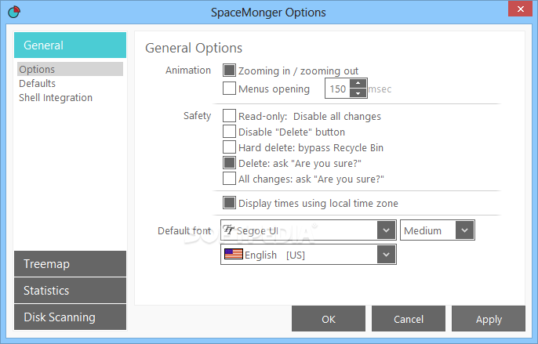The image size is (538, 344).
Task: Open the Segoe UI font dropdown
Action: pyautogui.click(x=386, y=230)
